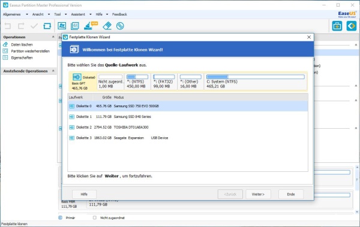
Task: Close the Festplatte Klonen Wizard dialog
Action: [309, 37]
